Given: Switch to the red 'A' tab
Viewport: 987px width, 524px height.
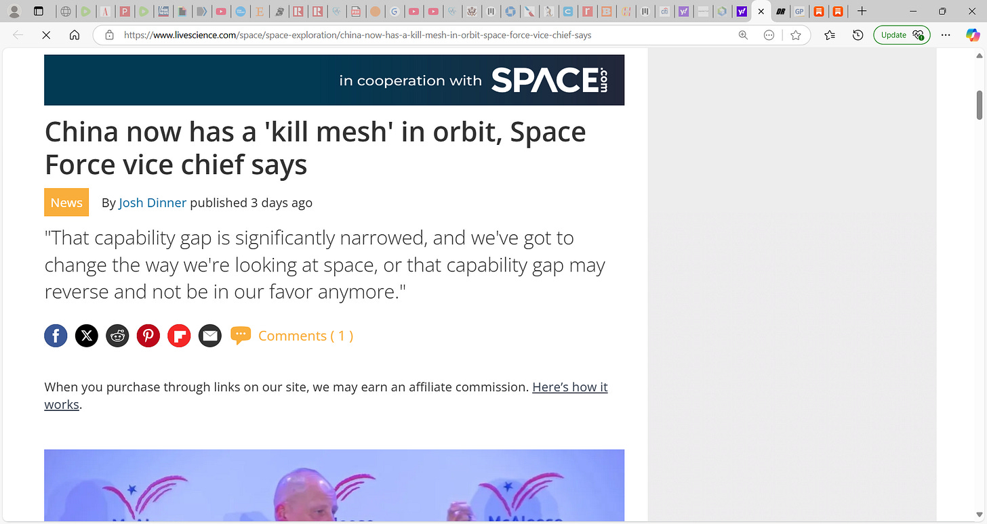Looking at the screenshot, I should point(105,12).
